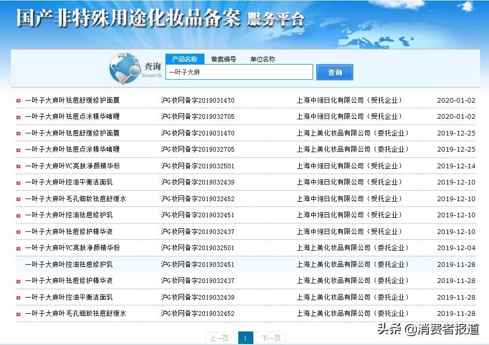
Task: Click red bullet of 2019-12-25 祛痘舒缓修护面膜 row
Action: click(x=18, y=133)
